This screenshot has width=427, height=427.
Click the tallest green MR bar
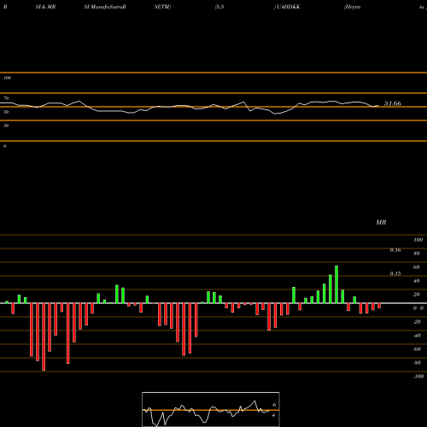point(336,284)
